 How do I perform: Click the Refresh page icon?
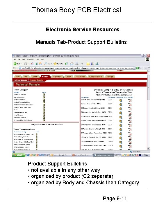coord(36,64)
